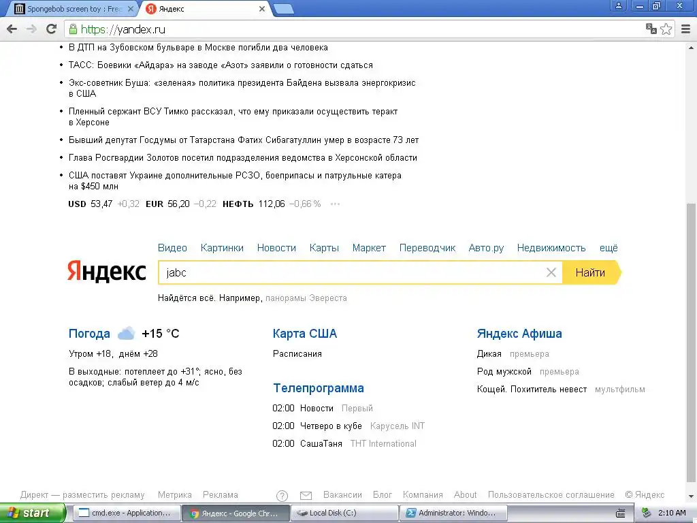
Task: Reload the Yandex page
Action: click(52, 29)
